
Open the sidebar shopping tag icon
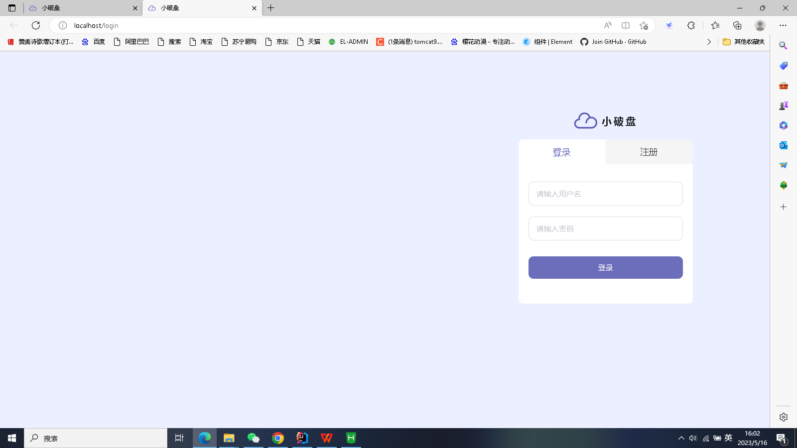783,66
